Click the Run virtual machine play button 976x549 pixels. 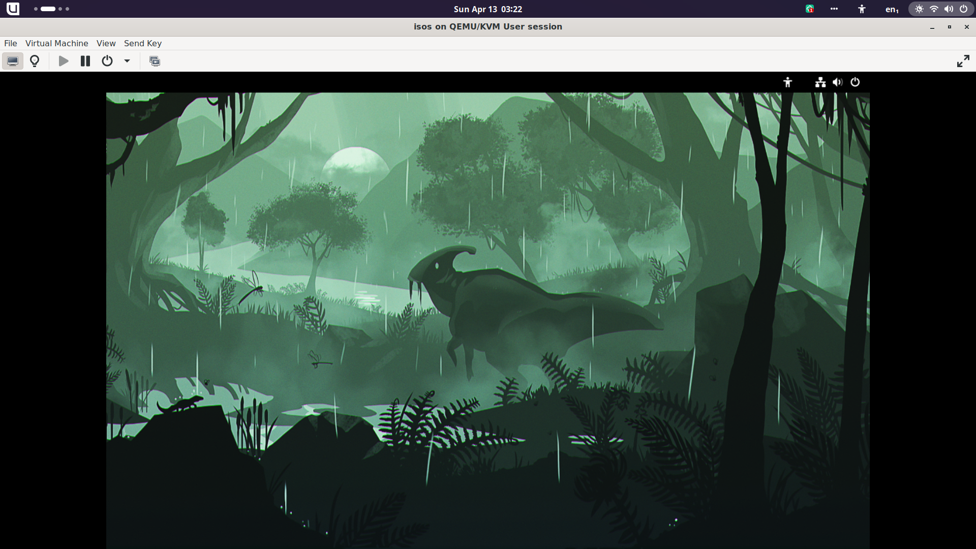coord(64,61)
